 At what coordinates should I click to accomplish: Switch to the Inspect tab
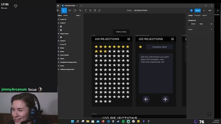point(204,15)
